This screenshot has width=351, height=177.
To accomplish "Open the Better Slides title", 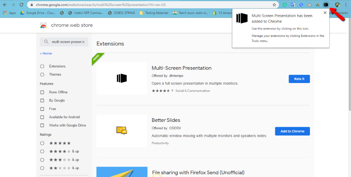I will [x=166, y=120].
